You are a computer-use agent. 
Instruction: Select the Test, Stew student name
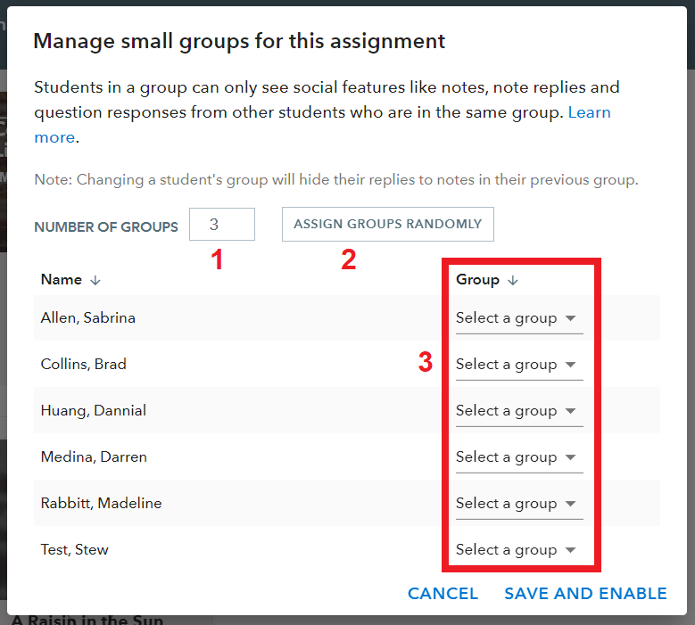74,549
